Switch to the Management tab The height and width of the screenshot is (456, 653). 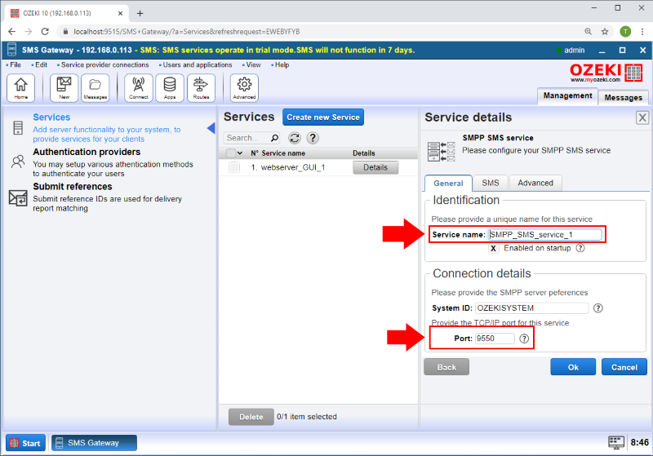click(x=567, y=95)
